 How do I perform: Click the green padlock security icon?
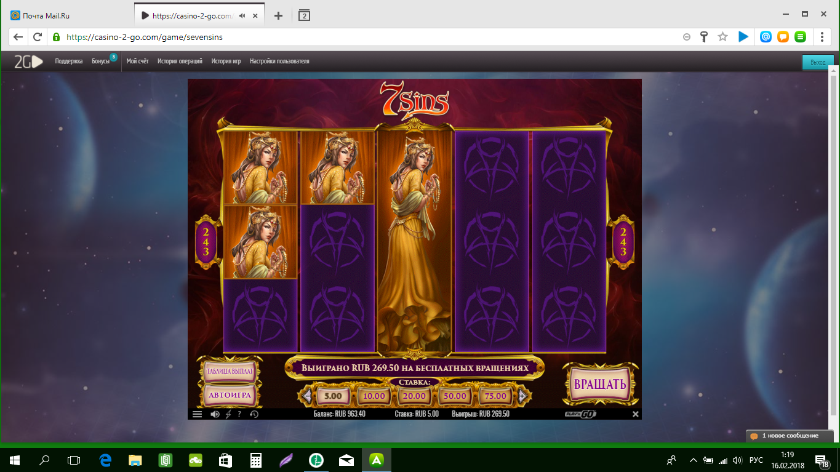(x=56, y=37)
